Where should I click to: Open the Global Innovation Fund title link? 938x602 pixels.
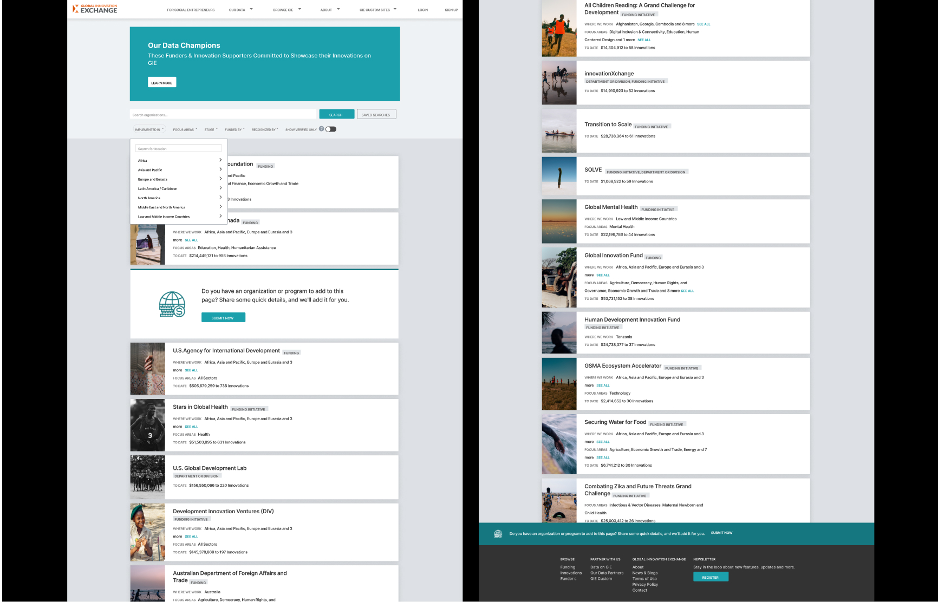614,256
